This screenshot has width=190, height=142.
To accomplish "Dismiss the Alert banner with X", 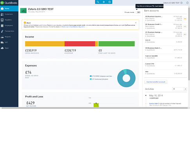I will (x=136, y=23).
